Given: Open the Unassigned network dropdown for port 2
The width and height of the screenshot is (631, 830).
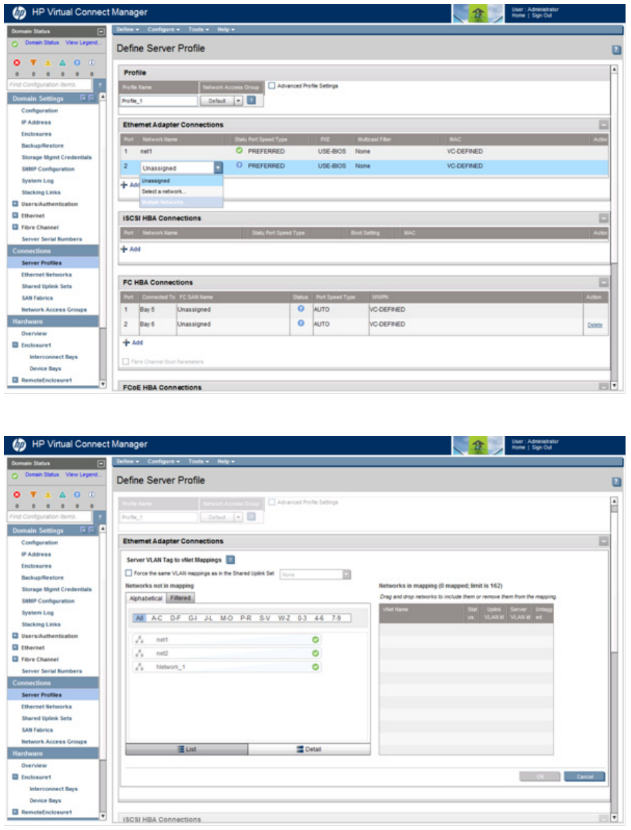Looking at the screenshot, I should click(218, 168).
